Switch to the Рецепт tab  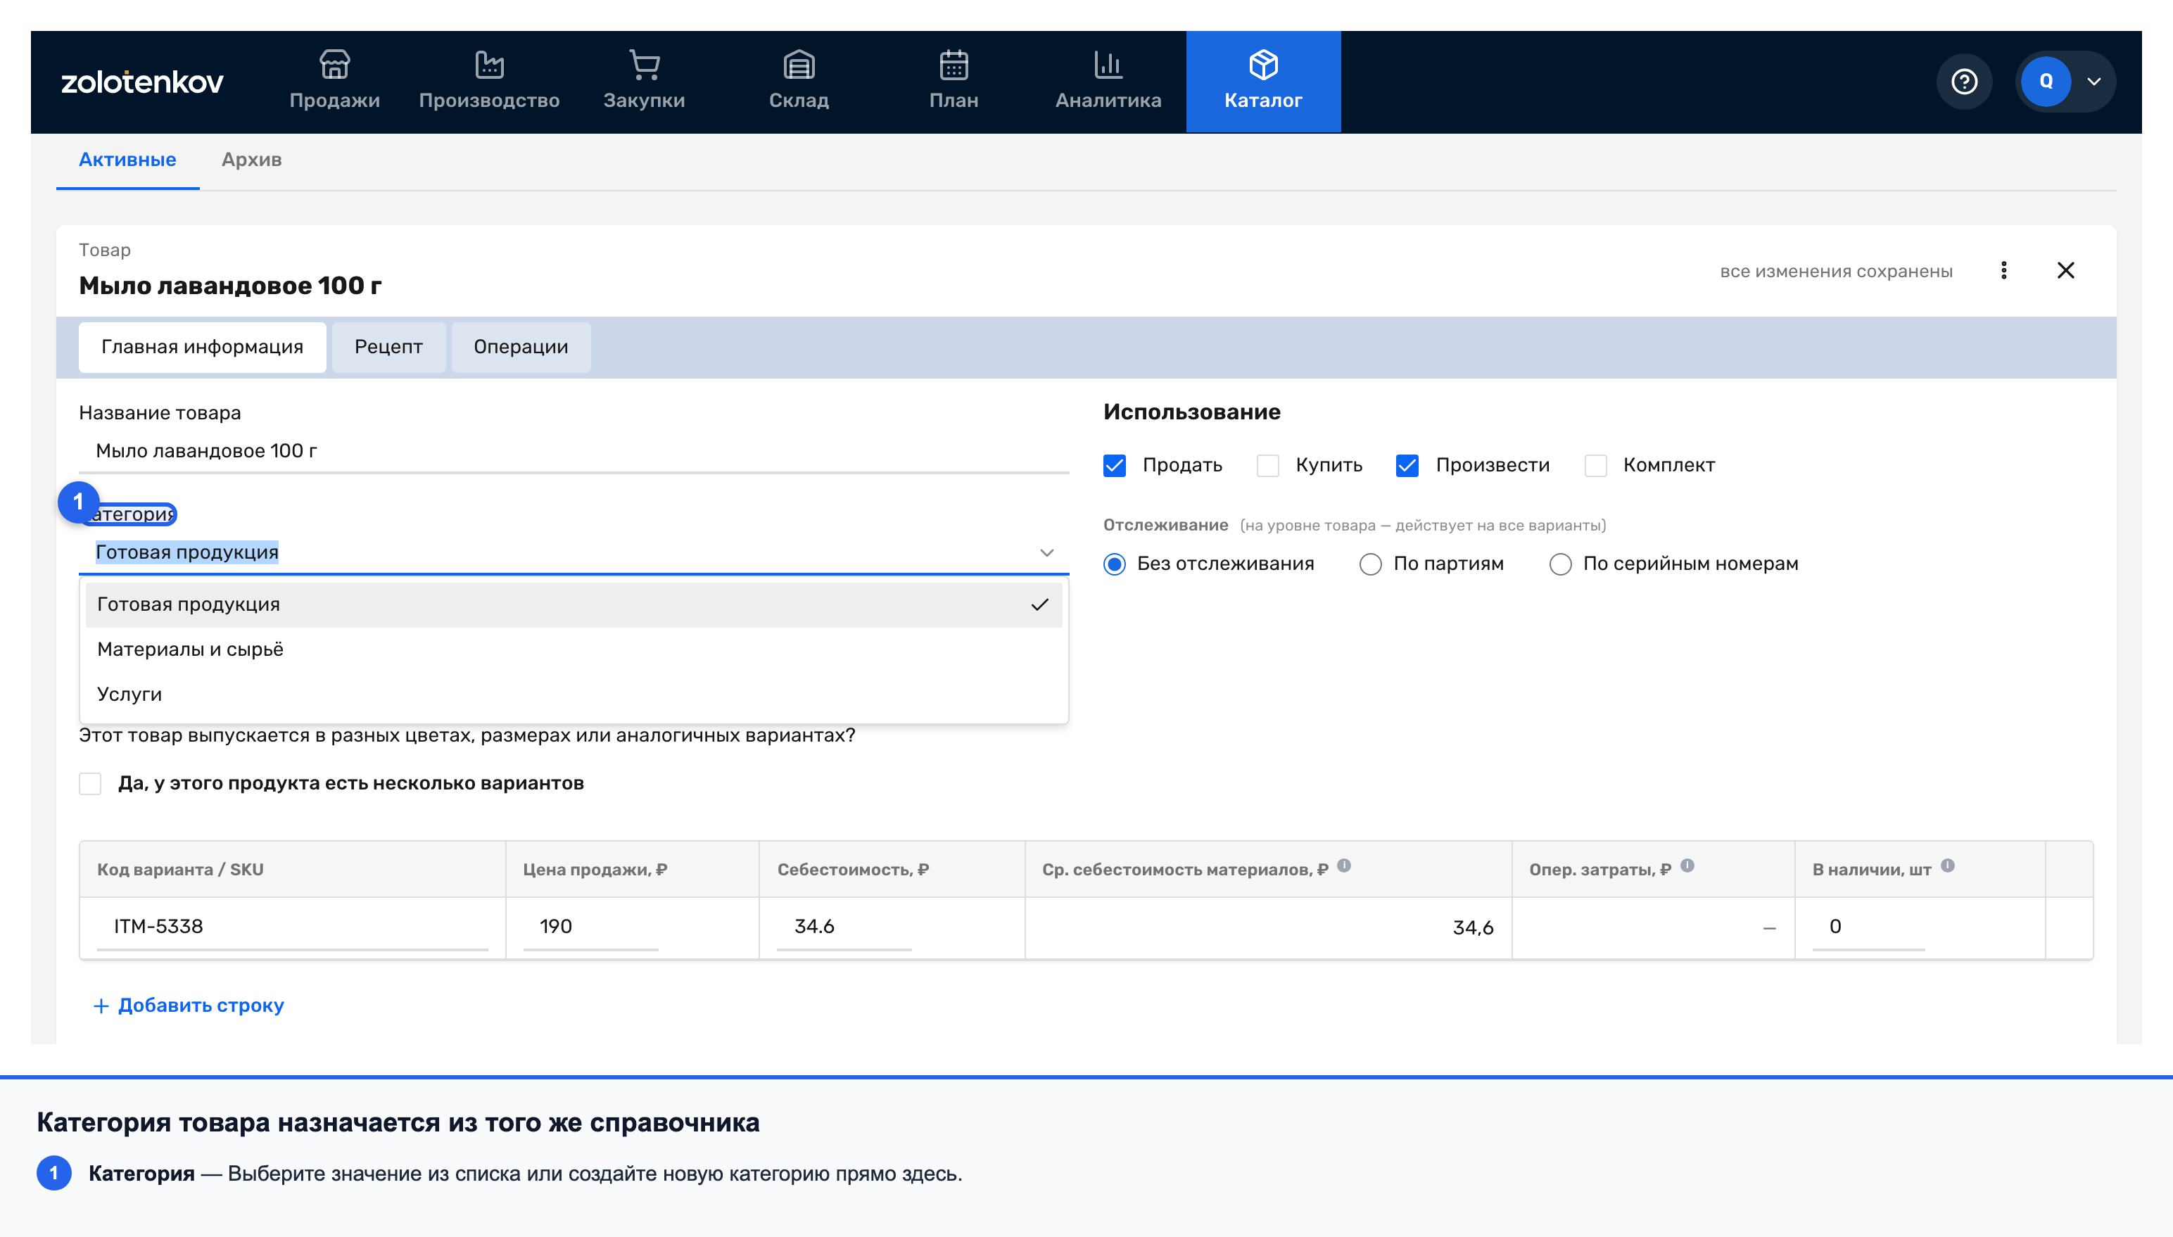click(388, 347)
